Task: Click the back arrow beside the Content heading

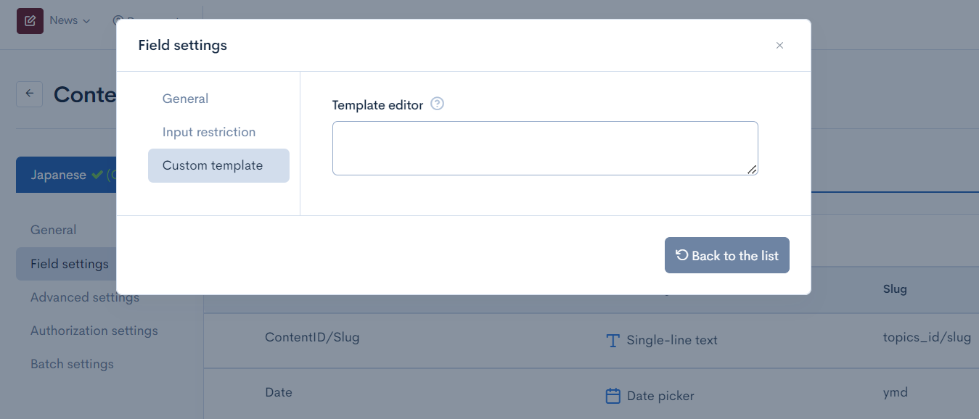Action: 29,94
